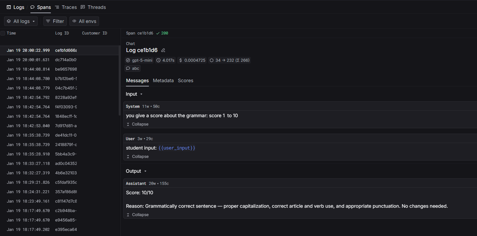Click the dollar cost badge
Viewport: 477px width, 236px height.
(x=192, y=60)
